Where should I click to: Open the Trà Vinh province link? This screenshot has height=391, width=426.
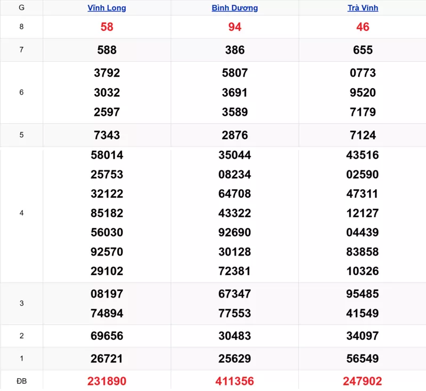tap(363, 8)
